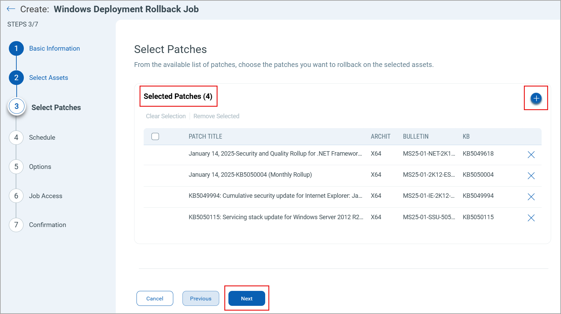Cancel the rollback job creation
This screenshot has width=561, height=314.
click(155, 298)
